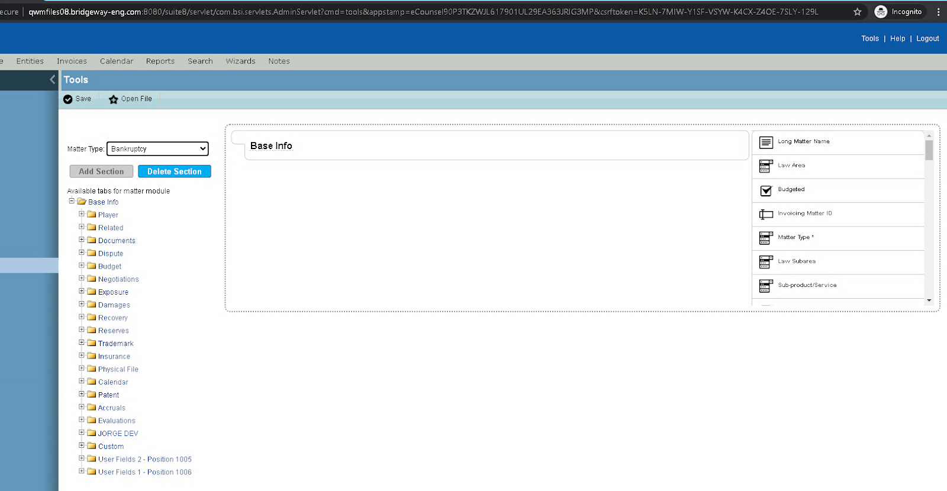The width and height of the screenshot is (947, 491).
Task: Click the field list scrollbar down arrow
Action: click(x=929, y=301)
